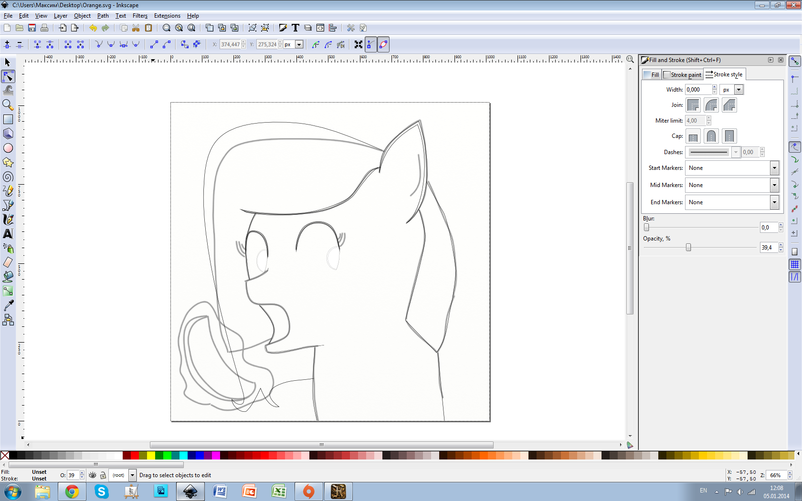The height and width of the screenshot is (501, 802).
Task: Select the Gradient tool
Action: 8,291
